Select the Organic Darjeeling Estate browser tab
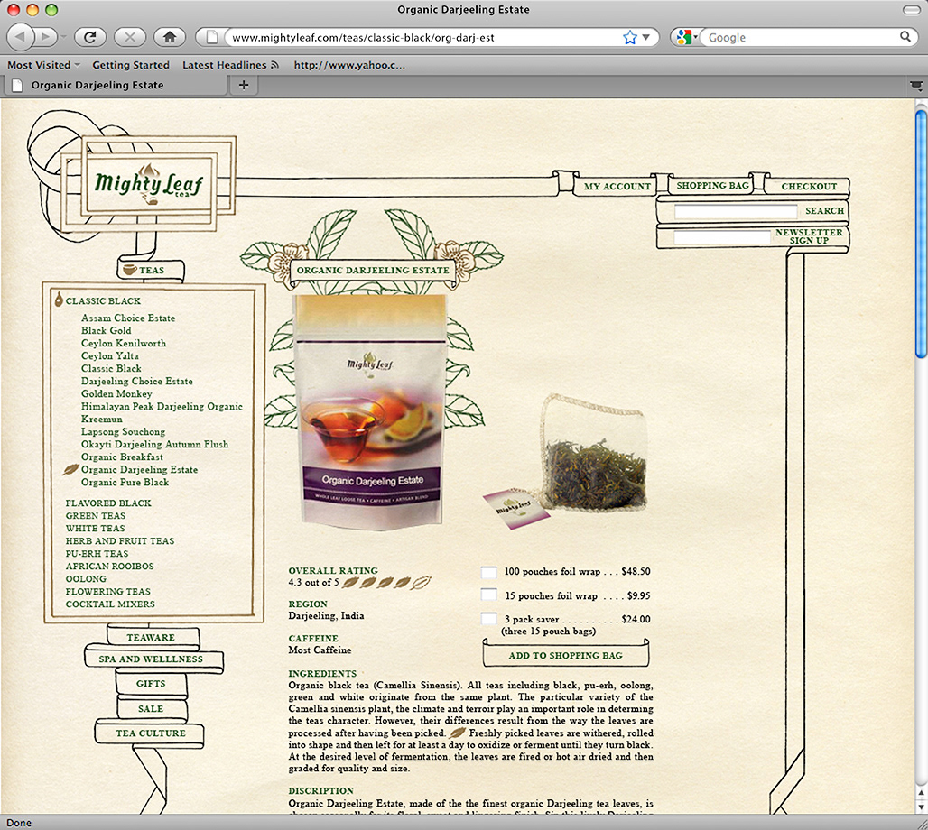 [x=116, y=85]
